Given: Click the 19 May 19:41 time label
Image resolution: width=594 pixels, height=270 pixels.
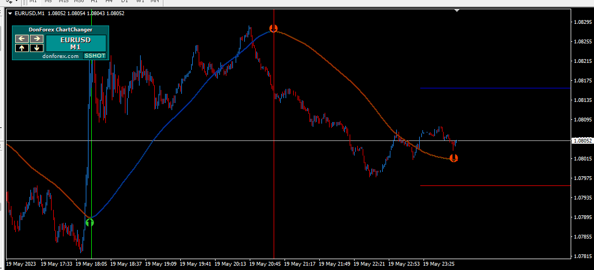Looking at the screenshot, I should tap(196, 263).
